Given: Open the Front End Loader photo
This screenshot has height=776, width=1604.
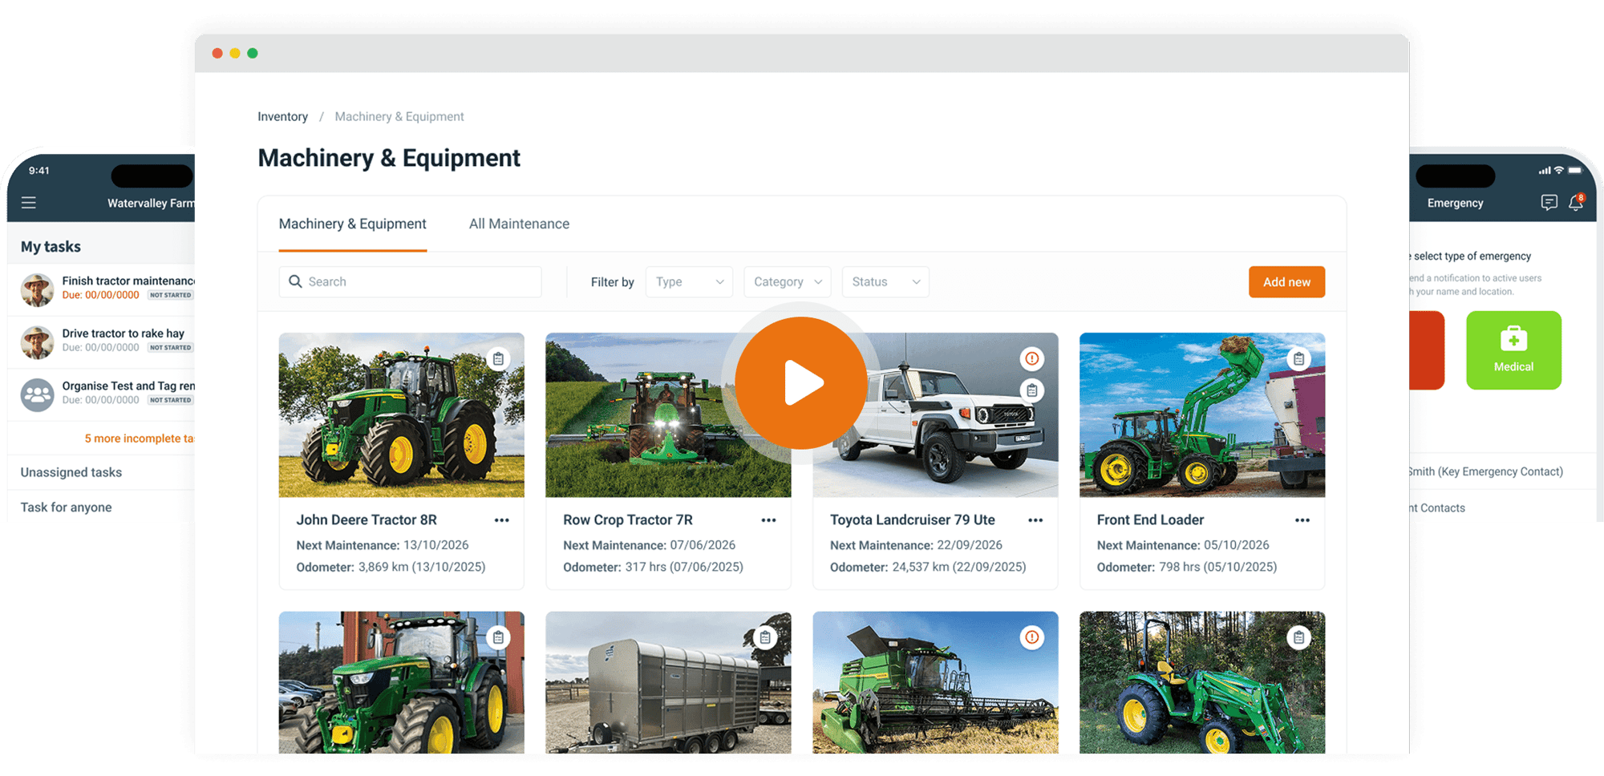Looking at the screenshot, I should coord(1202,415).
